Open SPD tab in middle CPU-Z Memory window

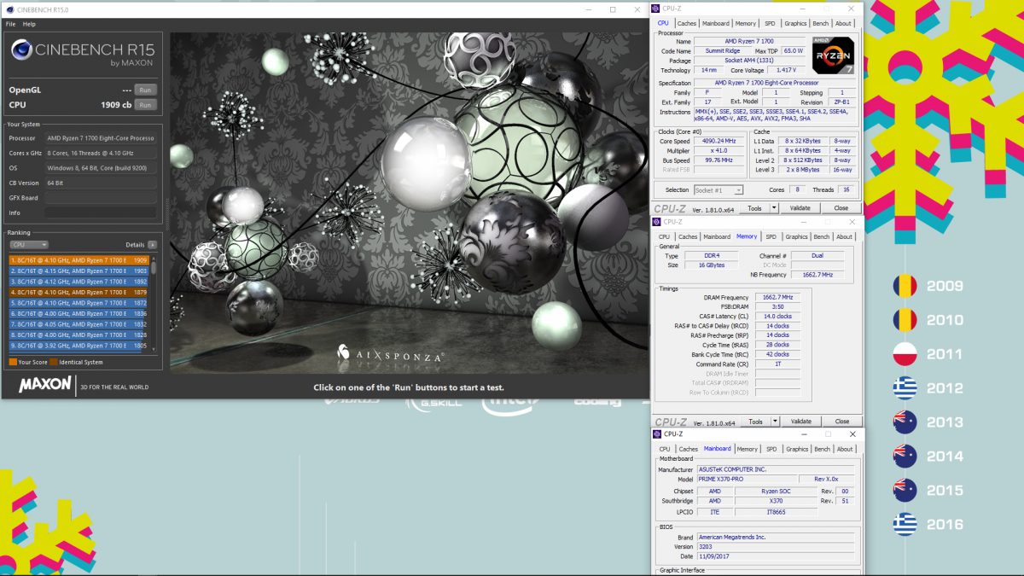coord(771,236)
